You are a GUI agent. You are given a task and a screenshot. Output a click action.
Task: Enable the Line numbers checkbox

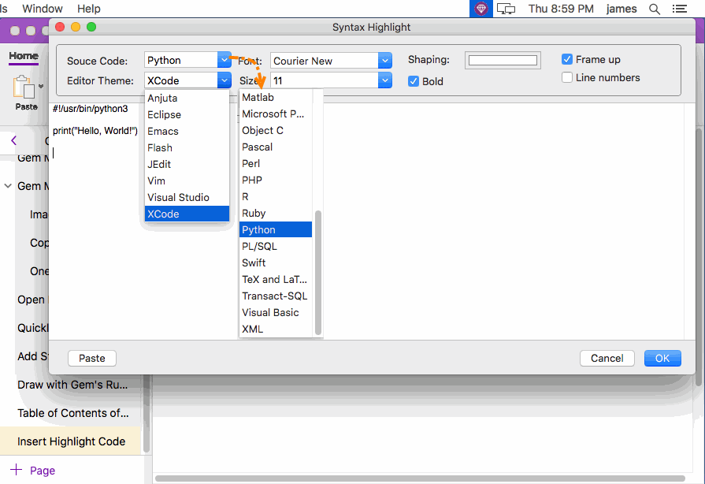tap(567, 77)
